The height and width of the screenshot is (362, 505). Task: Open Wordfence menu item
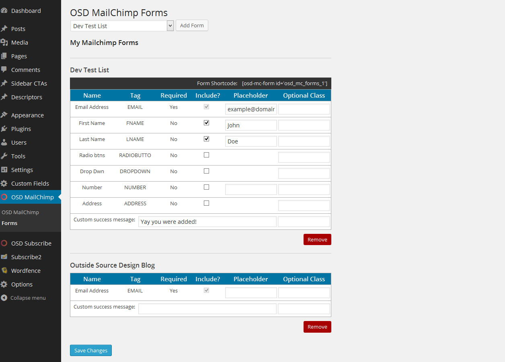[26, 271]
